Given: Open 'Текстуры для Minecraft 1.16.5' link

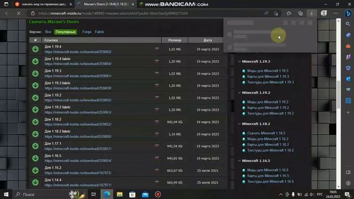Looking at the screenshot, I should pyautogui.click(x=270, y=181).
